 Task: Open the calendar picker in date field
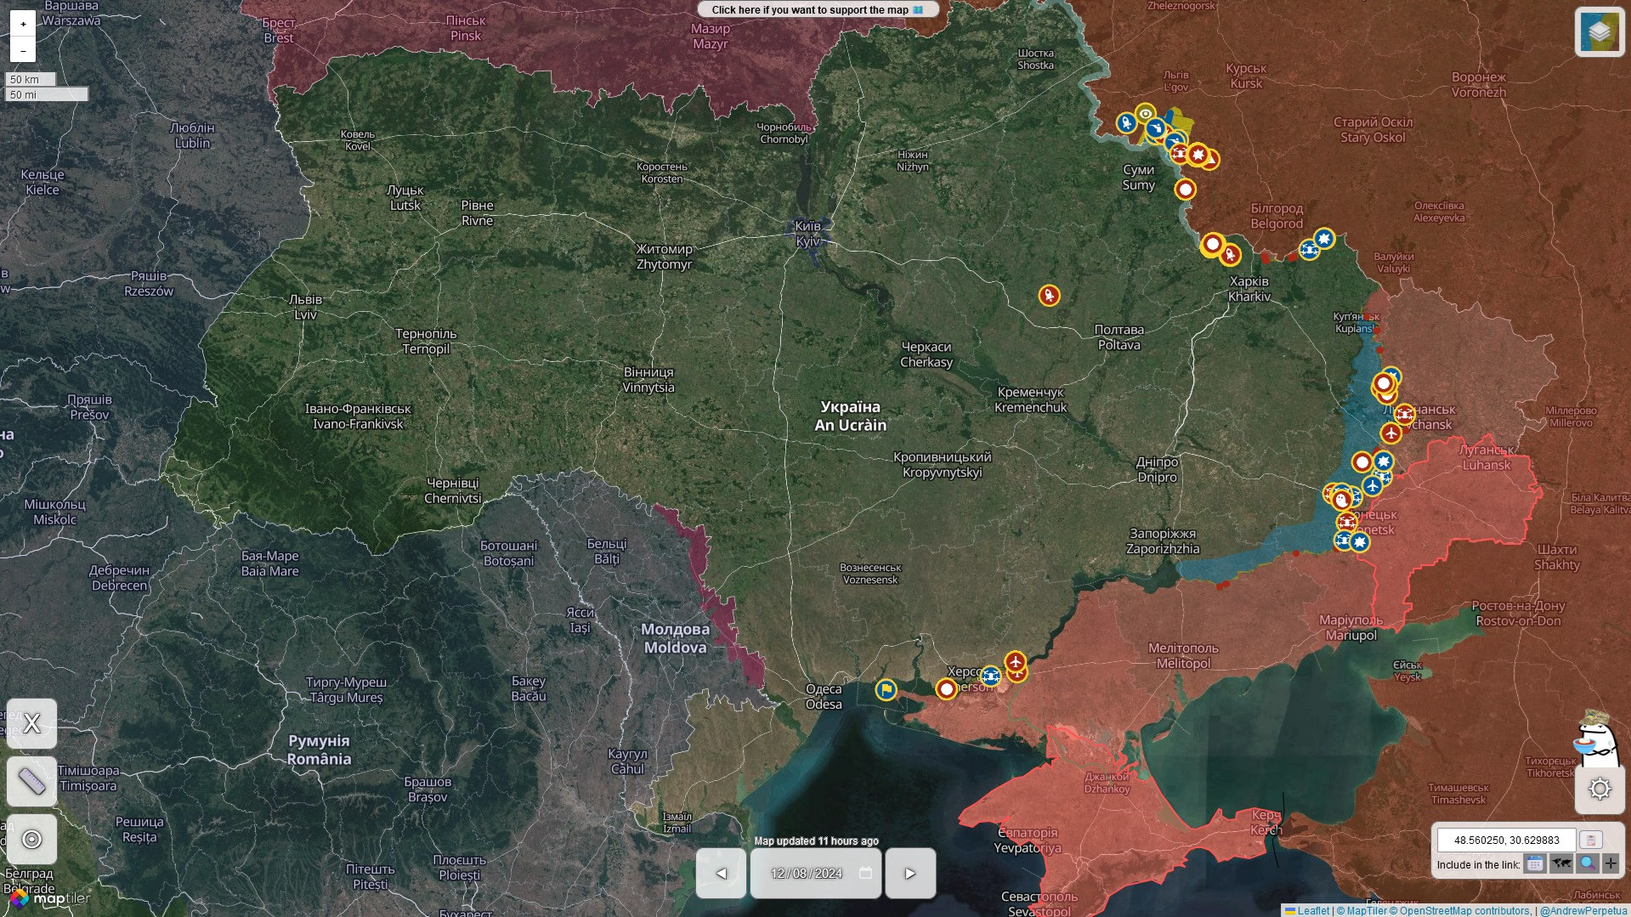click(x=865, y=873)
